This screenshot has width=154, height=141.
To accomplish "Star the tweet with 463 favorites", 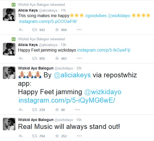I will tap(57, 58).
